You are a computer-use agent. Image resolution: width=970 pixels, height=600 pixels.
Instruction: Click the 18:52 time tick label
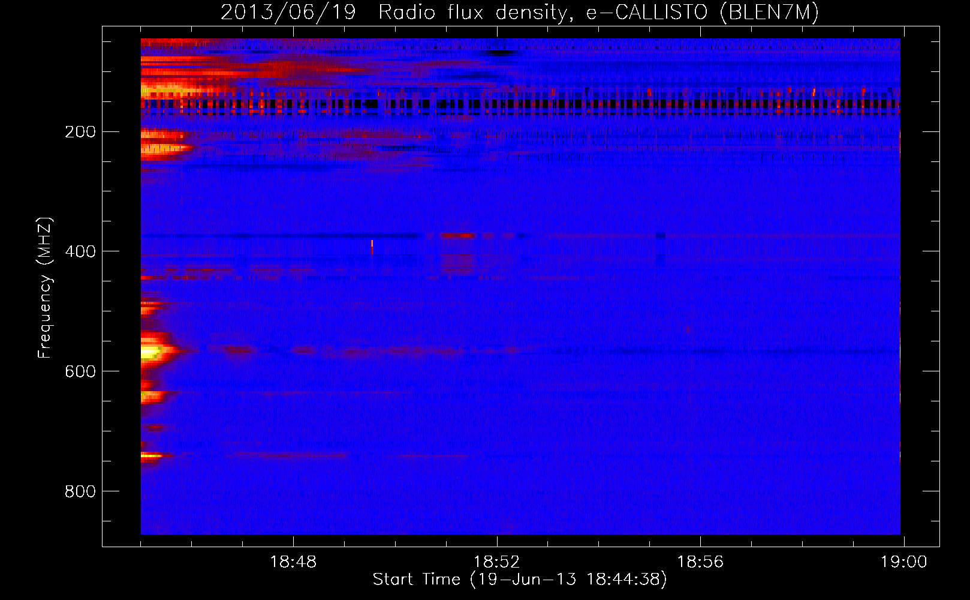point(497,562)
